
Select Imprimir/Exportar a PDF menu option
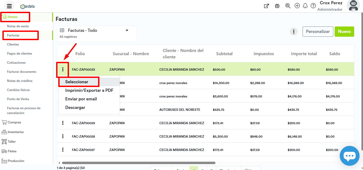point(89,90)
